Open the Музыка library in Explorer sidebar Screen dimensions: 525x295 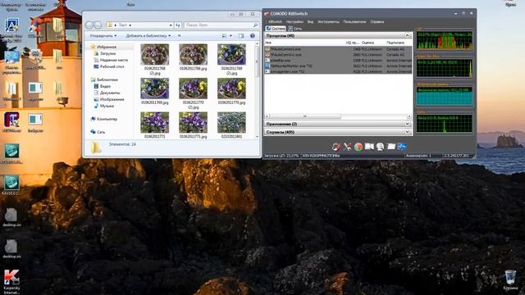[104, 106]
